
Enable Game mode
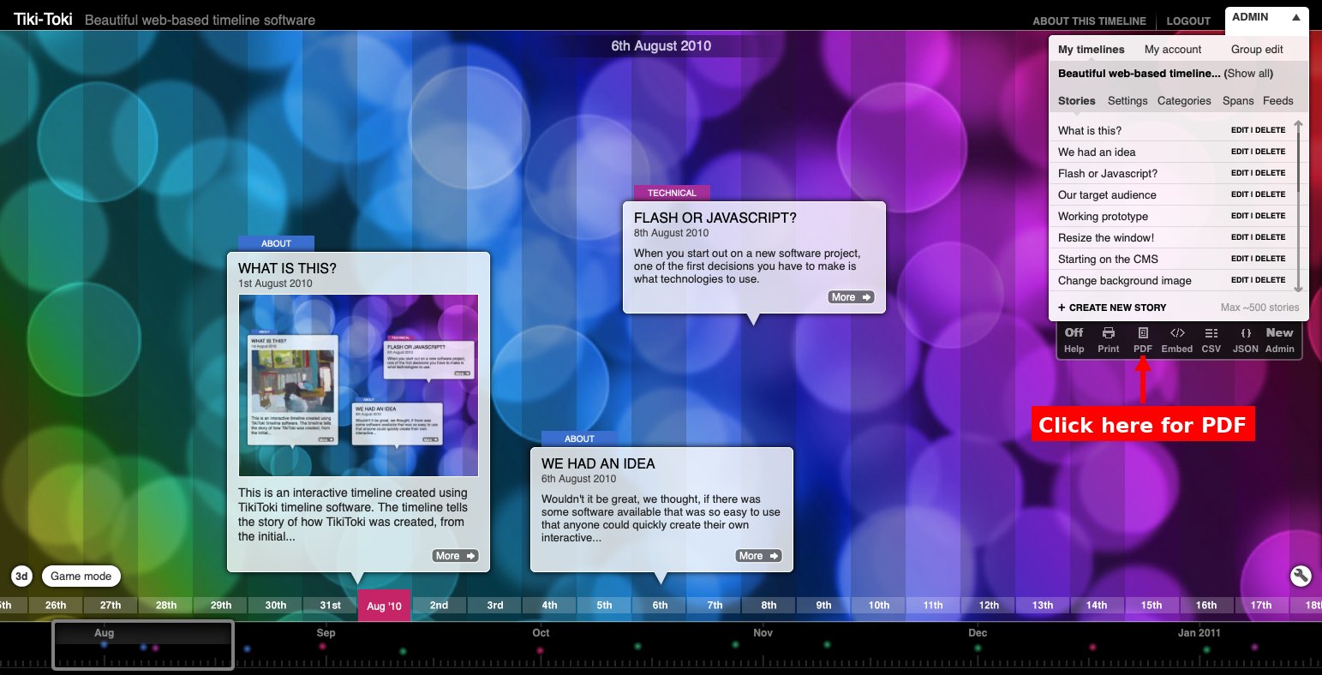pos(81,576)
